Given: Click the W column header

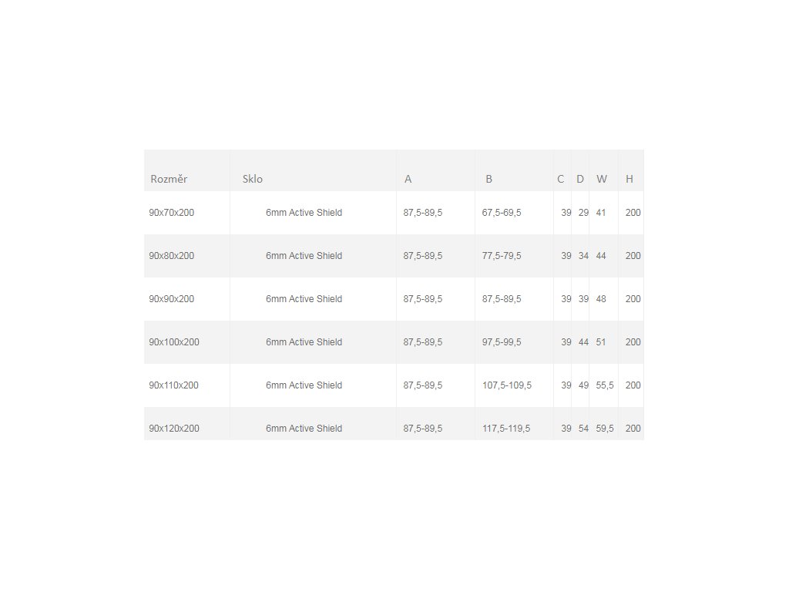Looking at the screenshot, I should (x=602, y=179).
